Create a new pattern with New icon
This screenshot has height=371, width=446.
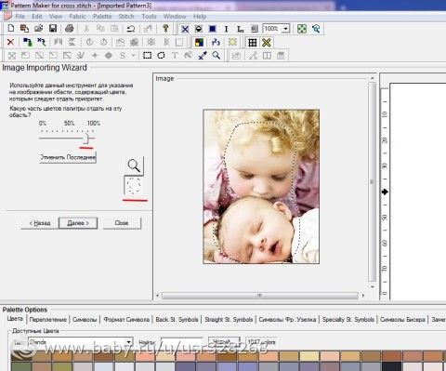pos(11,29)
